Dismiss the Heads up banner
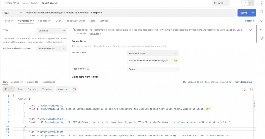This screenshot has width=265, height=139. tap(251, 30)
